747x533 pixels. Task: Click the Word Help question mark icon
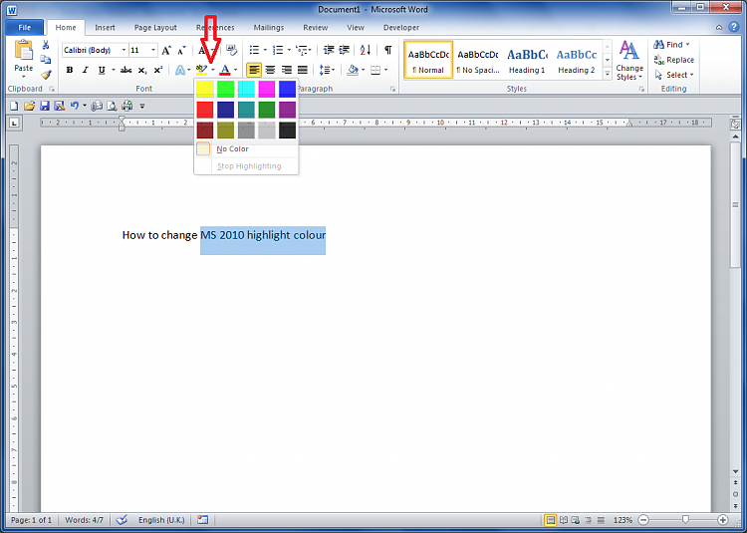click(734, 27)
